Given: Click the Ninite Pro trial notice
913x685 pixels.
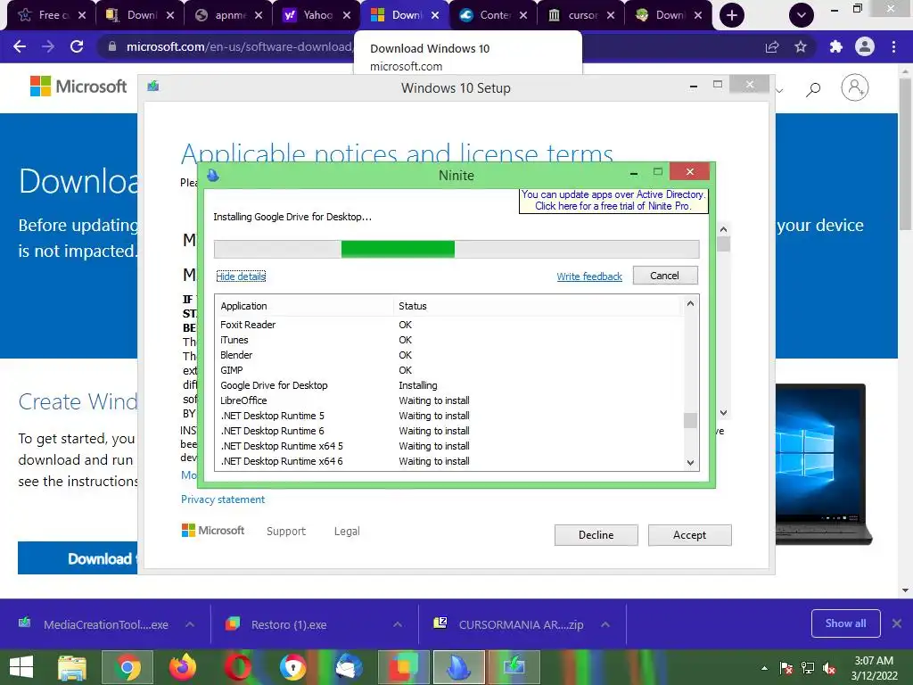Looking at the screenshot, I should click(613, 201).
